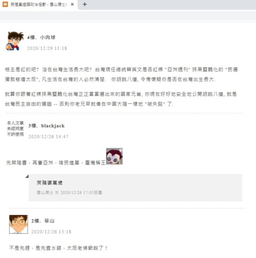Click the blog favicon in the tab
The image size is (256, 258).
click(5, 4)
